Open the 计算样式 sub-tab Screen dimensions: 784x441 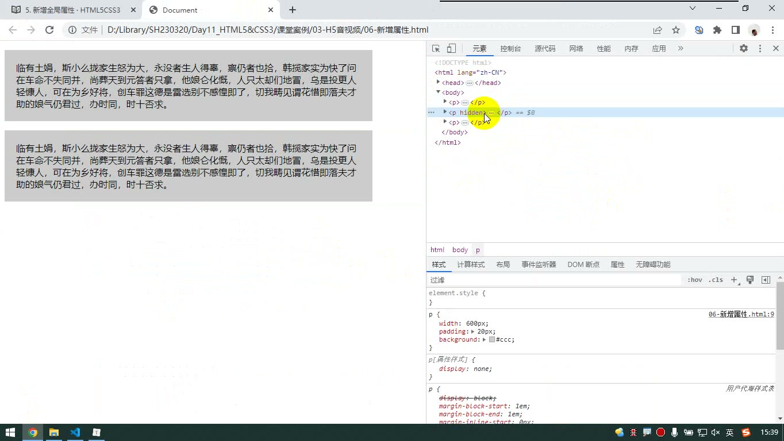tap(471, 265)
